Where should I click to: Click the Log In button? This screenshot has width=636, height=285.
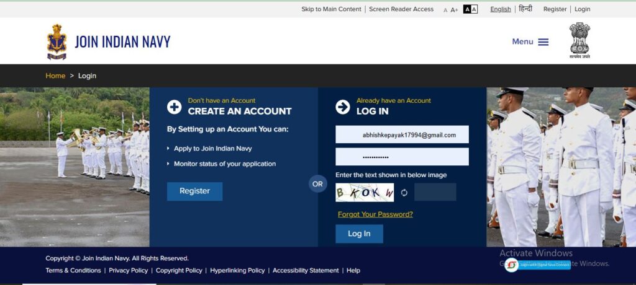tap(359, 234)
